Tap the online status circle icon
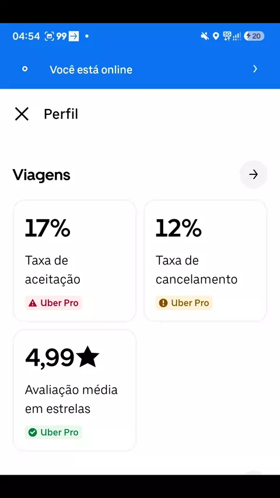280x498 pixels. (24, 69)
